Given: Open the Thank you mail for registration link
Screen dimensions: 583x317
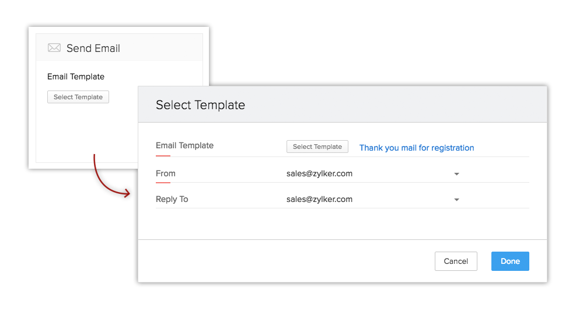Looking at the screenshot, I should (416, 148).
